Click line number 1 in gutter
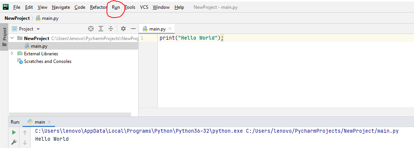Image resolution: width=414 pixels, height=148 pixels. tap(142, 38)
